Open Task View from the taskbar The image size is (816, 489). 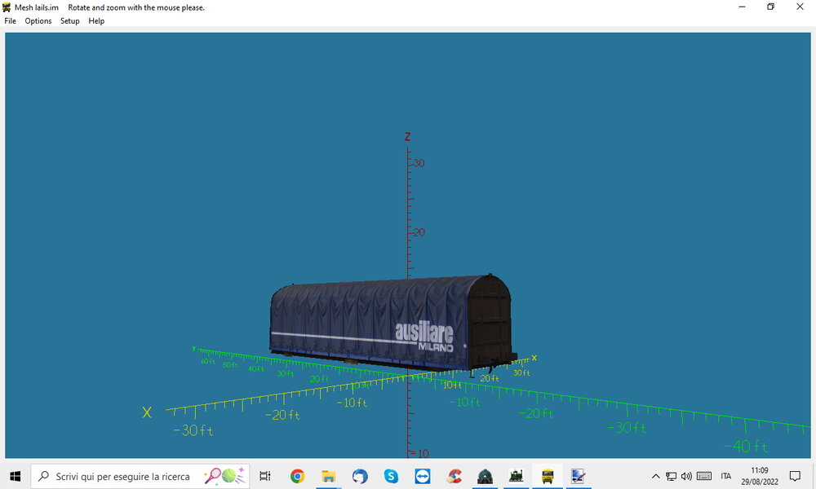[x=265, y=476]
